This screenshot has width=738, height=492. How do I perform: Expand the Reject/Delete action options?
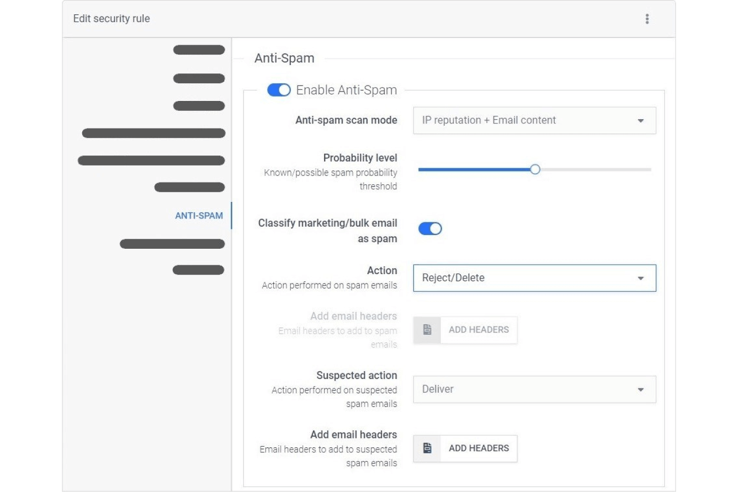coord(640,277)
